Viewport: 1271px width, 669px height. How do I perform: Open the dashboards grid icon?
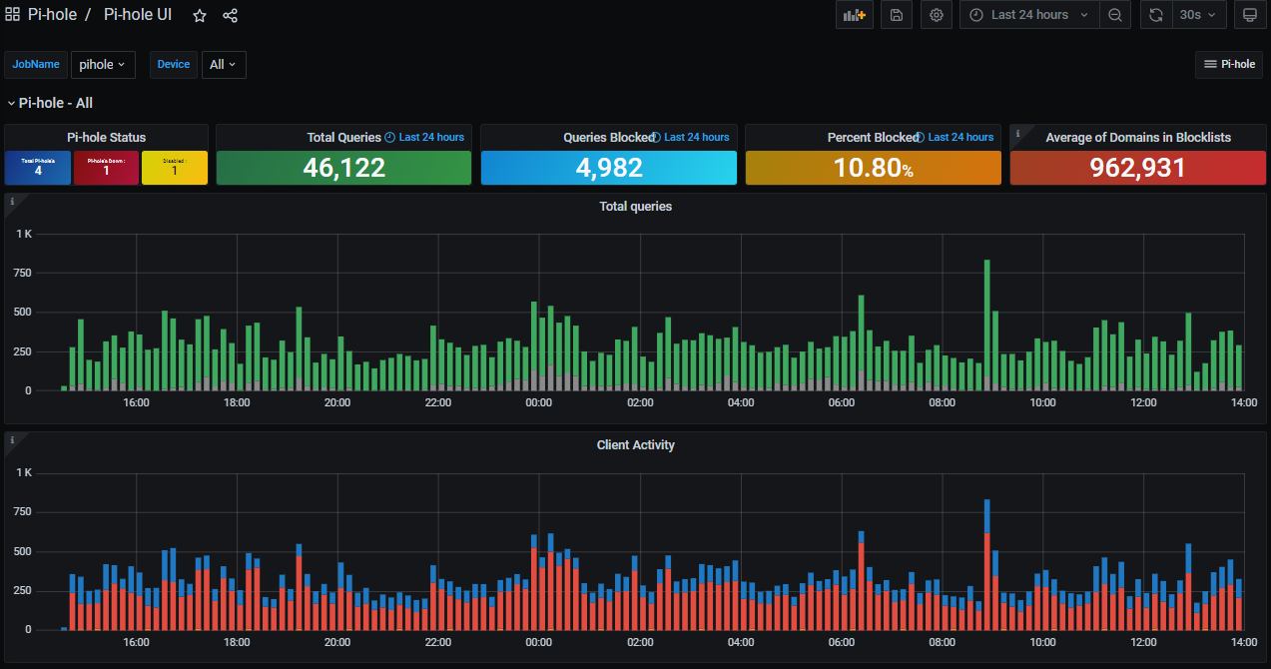13,15
